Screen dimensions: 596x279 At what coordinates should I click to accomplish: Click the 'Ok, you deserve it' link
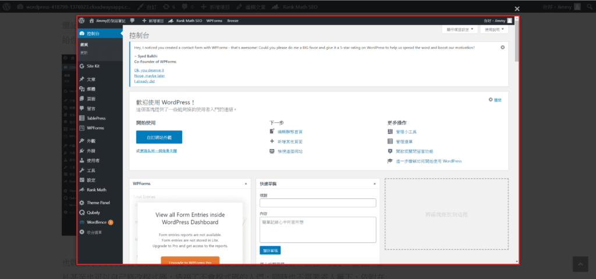click(149, 70)
